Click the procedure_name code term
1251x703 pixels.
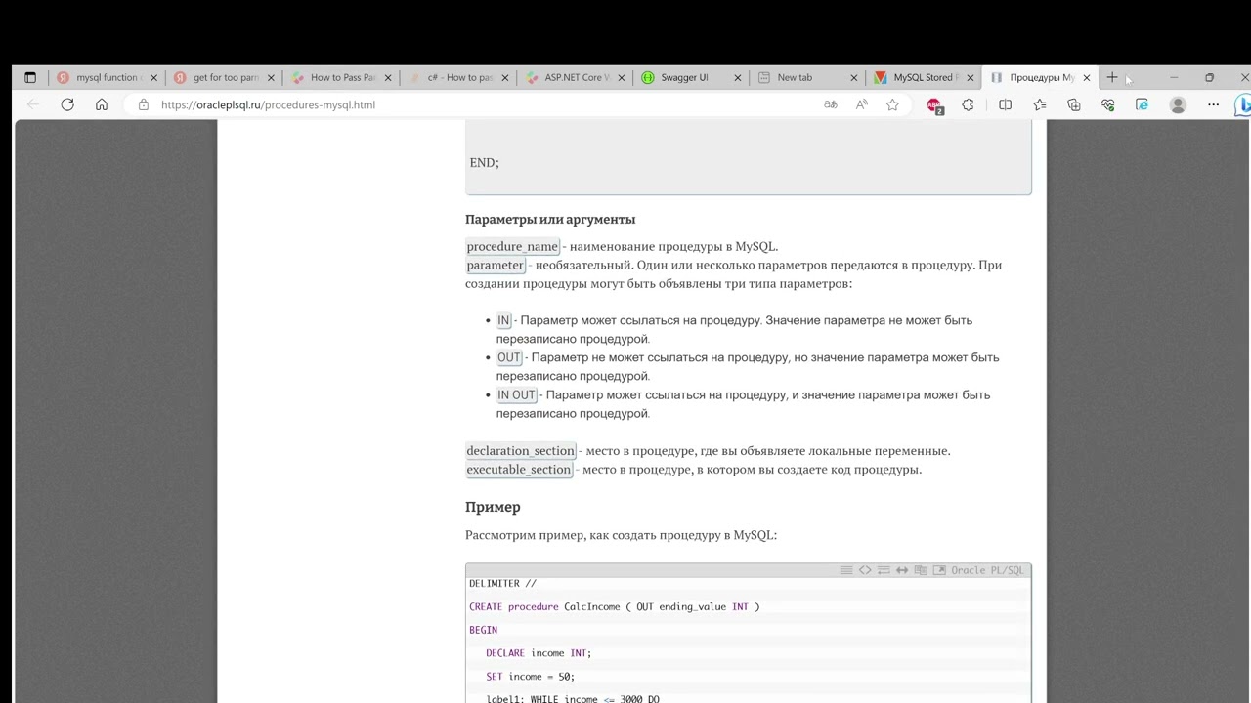click(512, 246)
